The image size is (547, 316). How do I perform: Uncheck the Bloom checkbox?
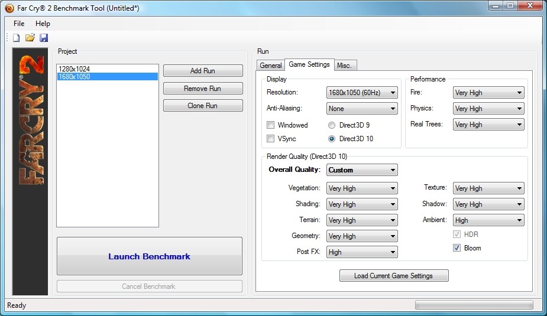coord(457,247)
